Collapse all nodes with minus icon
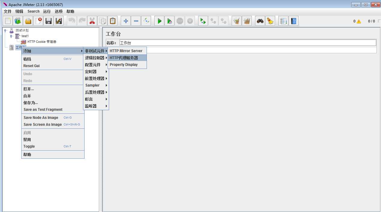Viewport: 381px width, 212px height. (136, 21)
